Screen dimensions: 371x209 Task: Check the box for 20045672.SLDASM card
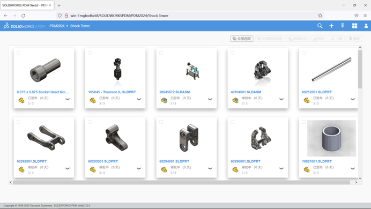click(161, 53)
